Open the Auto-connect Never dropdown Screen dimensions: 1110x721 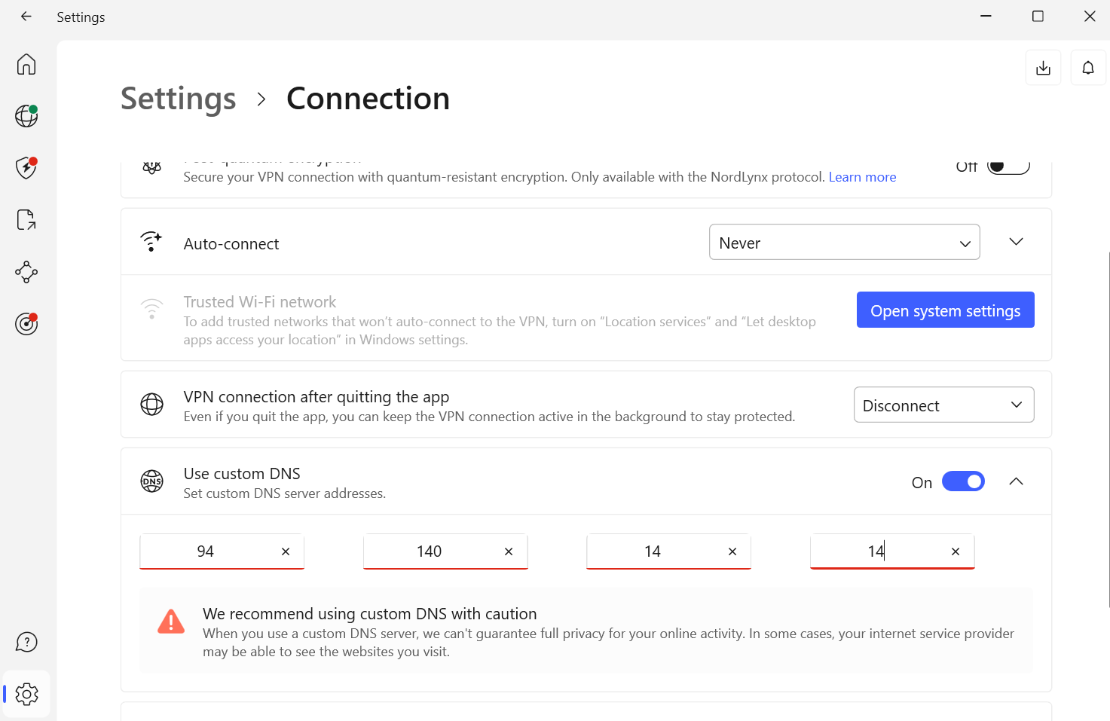[x=844, y=243]
